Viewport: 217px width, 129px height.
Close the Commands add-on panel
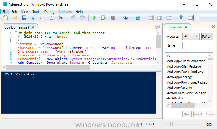pos(213,27)
